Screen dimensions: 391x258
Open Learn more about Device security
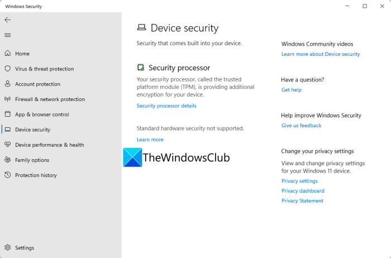pyautogui.click(x=321, y=54)
